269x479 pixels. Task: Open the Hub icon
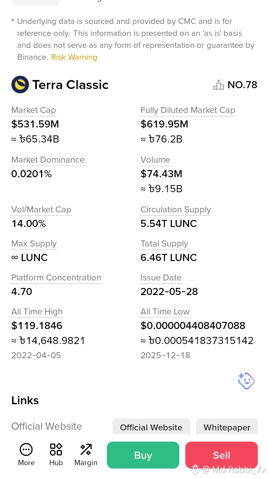tap(56, 449)
